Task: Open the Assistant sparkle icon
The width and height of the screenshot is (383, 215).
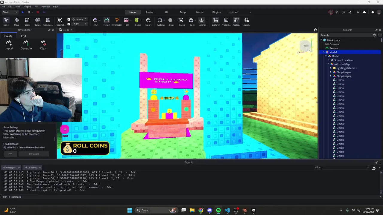Action: pyautogui.click(x=358, y=12)
